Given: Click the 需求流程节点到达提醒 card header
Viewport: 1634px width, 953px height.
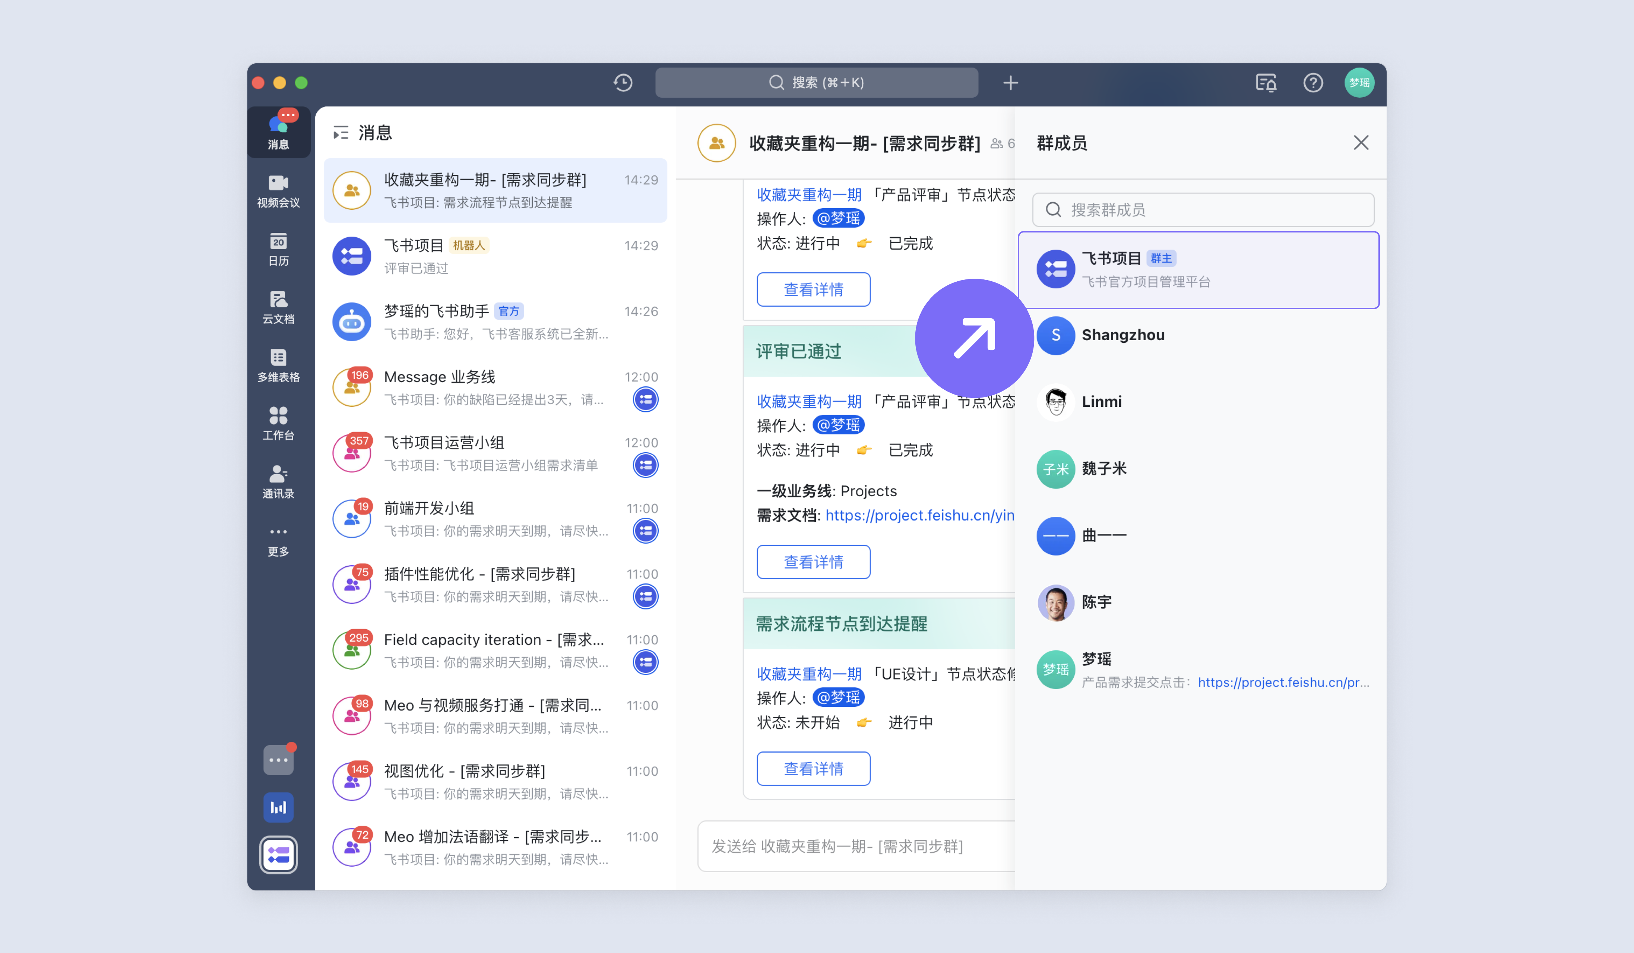Looking at the screenshot, I should tap(879, 624).
